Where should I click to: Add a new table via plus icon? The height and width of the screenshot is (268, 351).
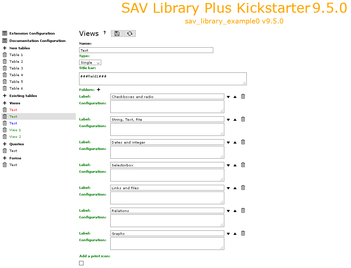(x=5, y=48)
